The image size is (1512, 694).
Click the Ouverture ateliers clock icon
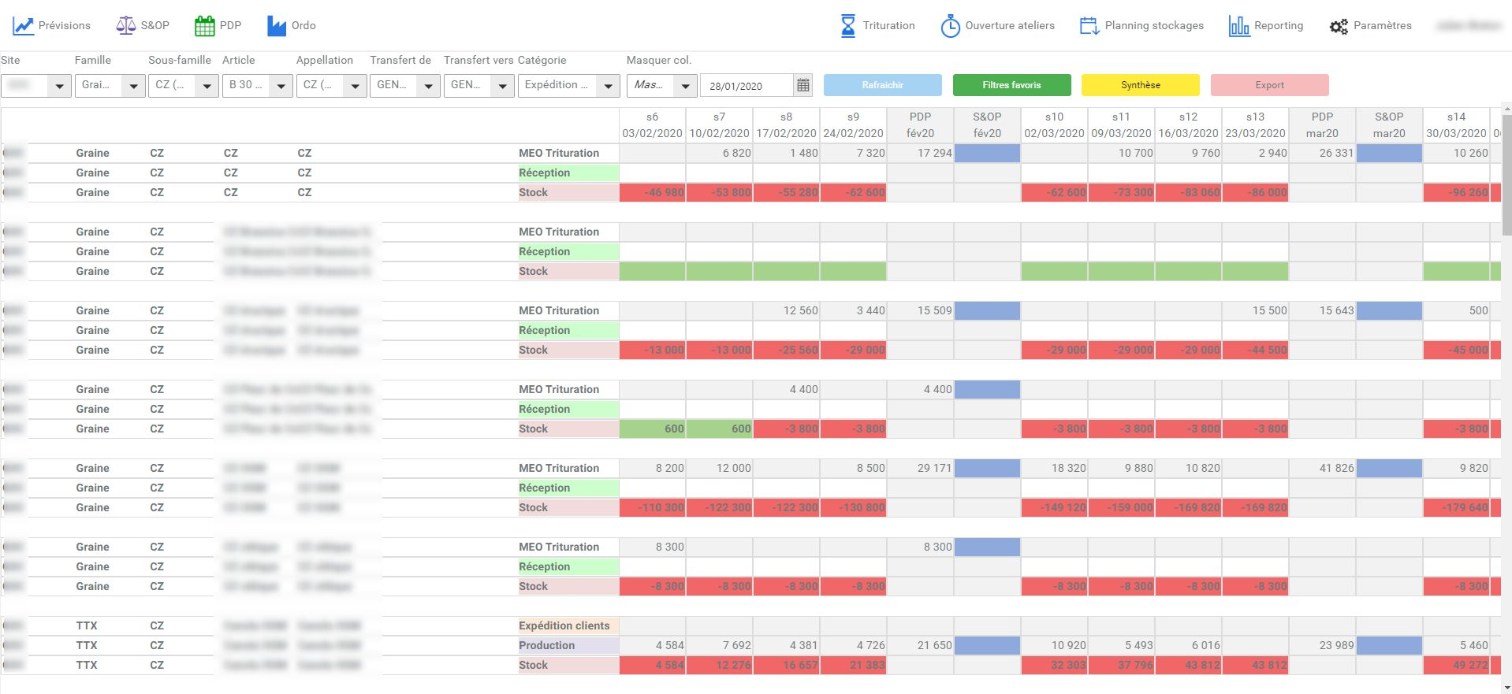(950, 26)
